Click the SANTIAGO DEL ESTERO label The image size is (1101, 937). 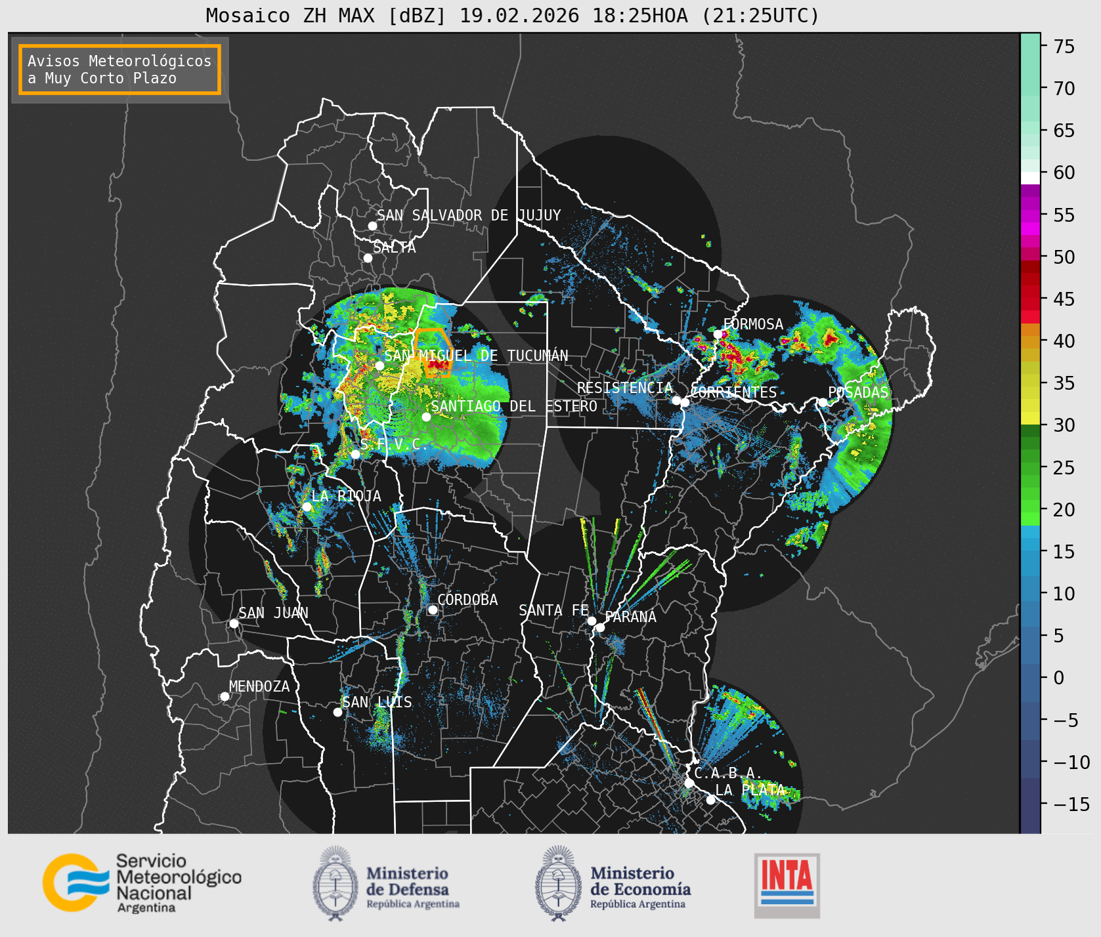click(514, 406)
